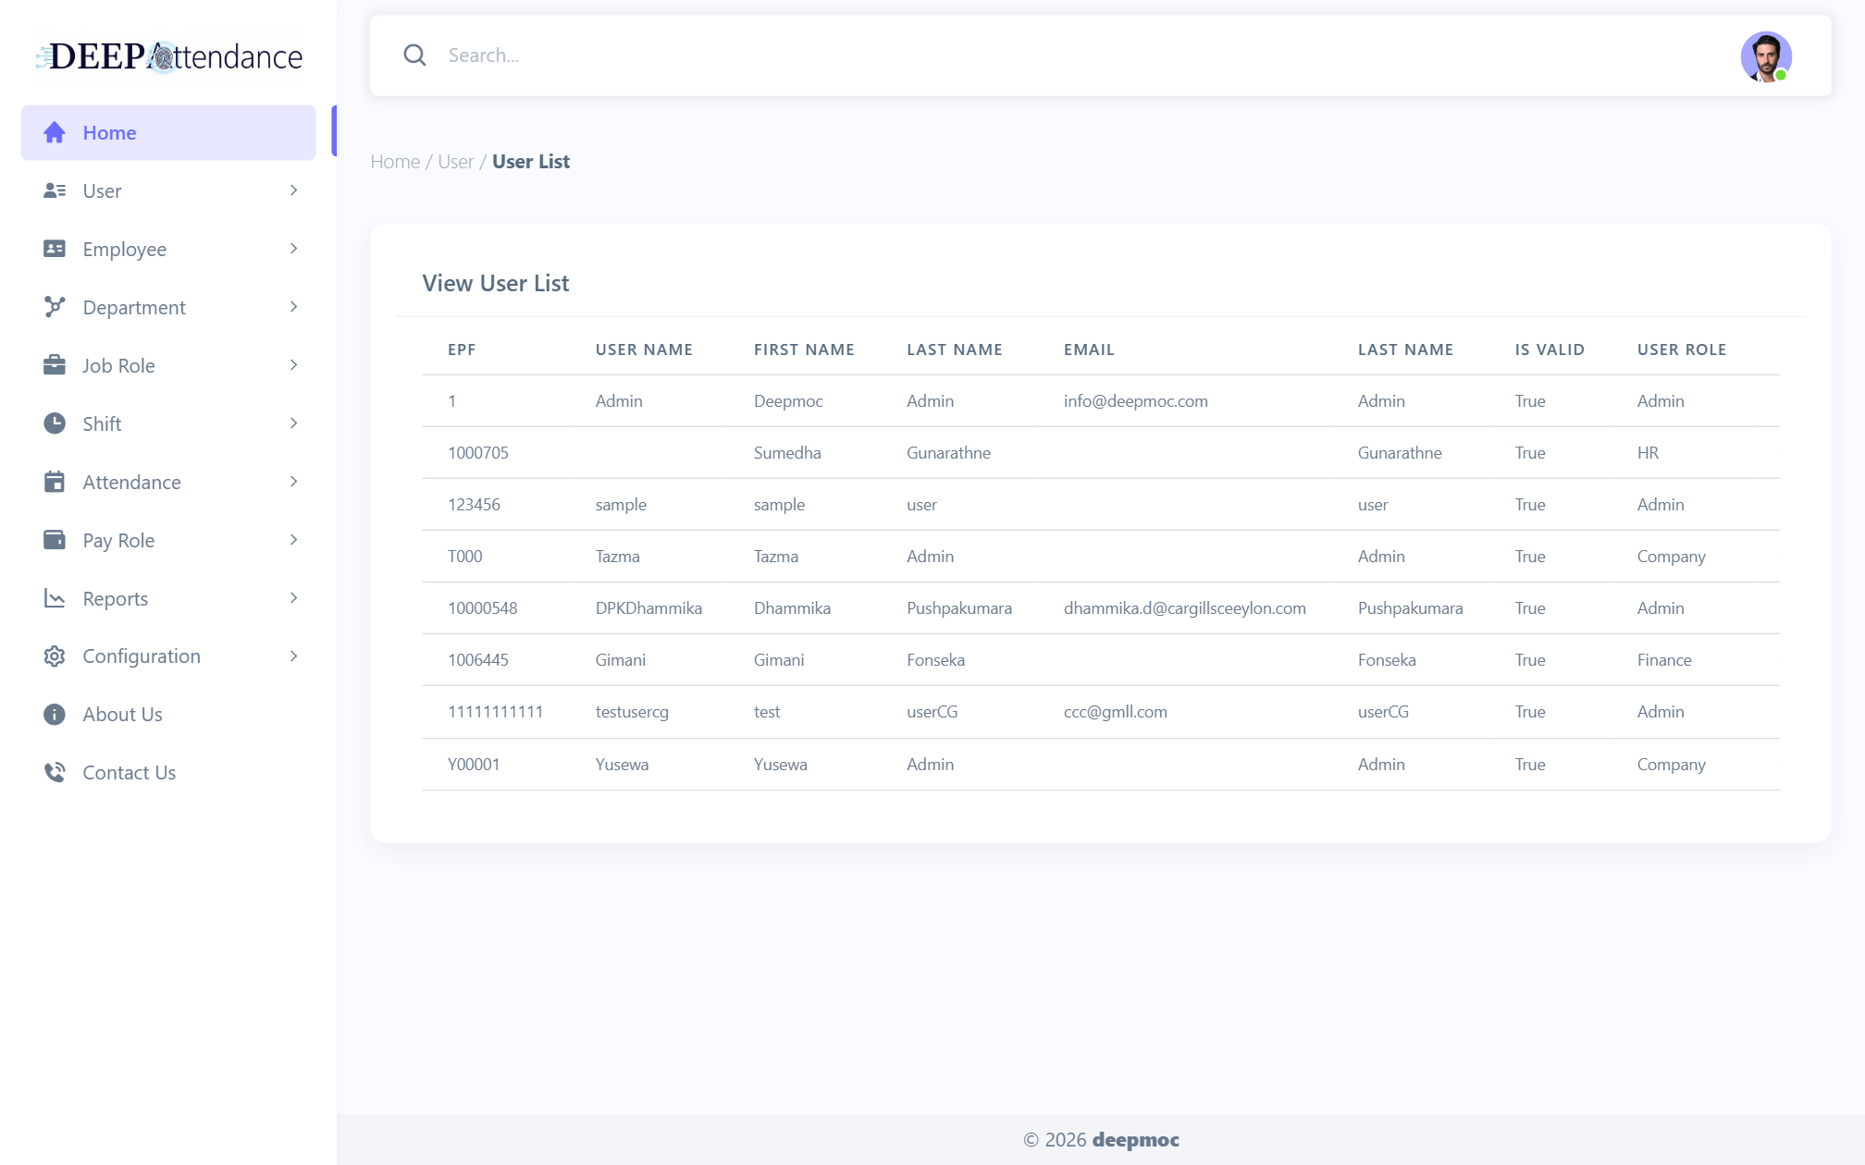
Task: Click the search magnifier icon
Action: tap(414, 55)
